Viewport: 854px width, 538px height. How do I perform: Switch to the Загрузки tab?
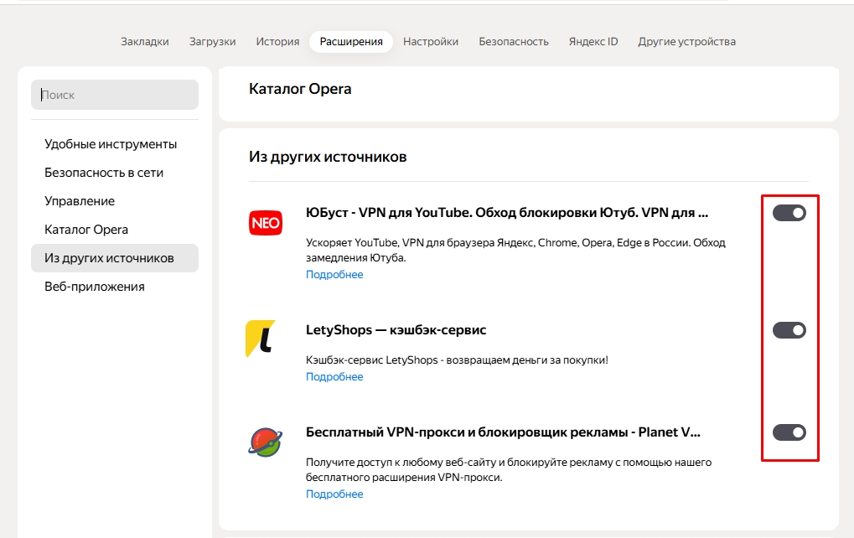tap(212, 42)
